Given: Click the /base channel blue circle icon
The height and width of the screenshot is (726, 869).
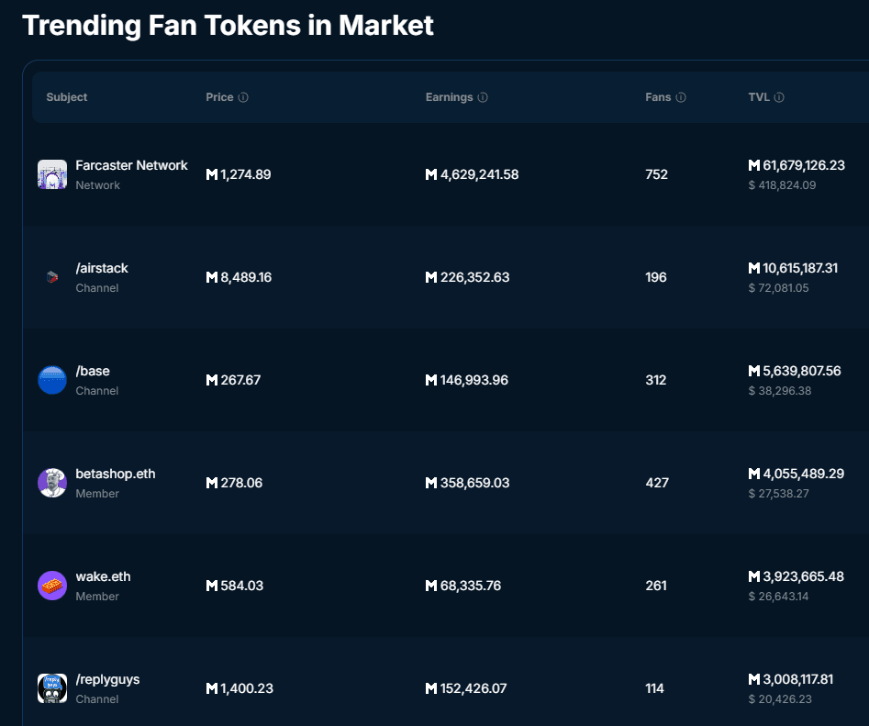Looking at the screenshot, I should click(x=52, y=380).
